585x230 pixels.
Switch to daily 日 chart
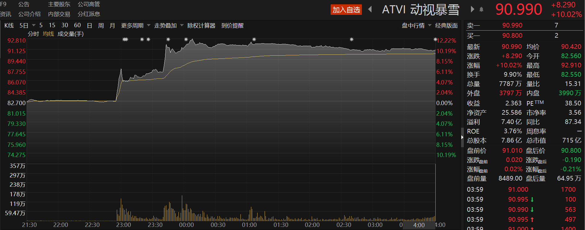[90, 25]
